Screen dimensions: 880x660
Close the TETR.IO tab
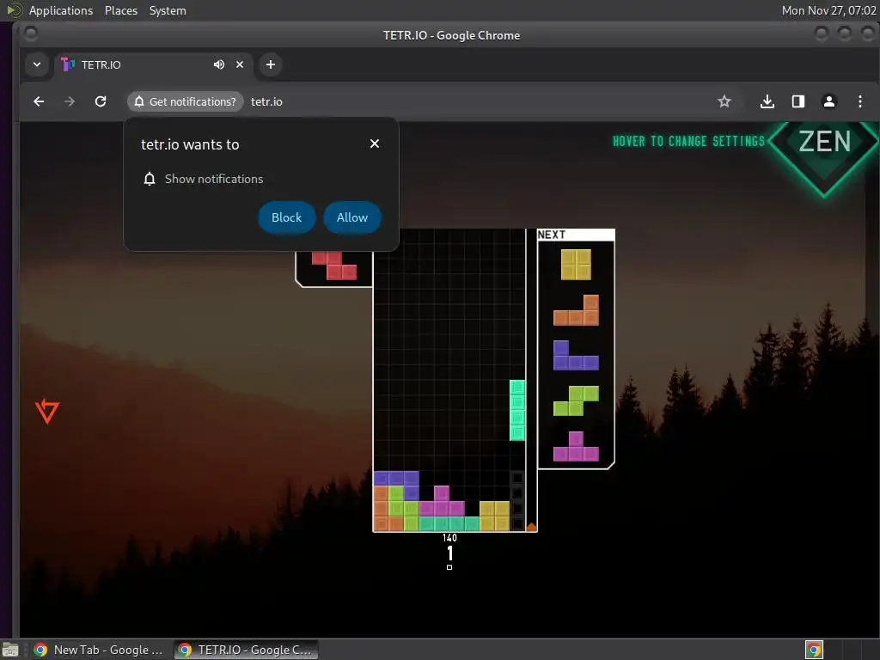click(240, 64)
